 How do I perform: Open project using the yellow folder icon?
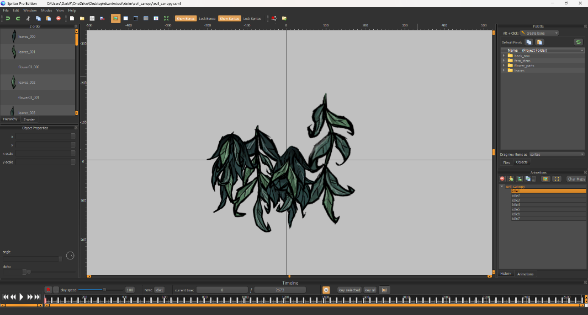coord(82,18)
